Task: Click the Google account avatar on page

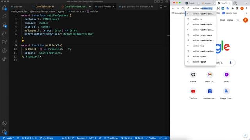Action: (x=245, y=20)
